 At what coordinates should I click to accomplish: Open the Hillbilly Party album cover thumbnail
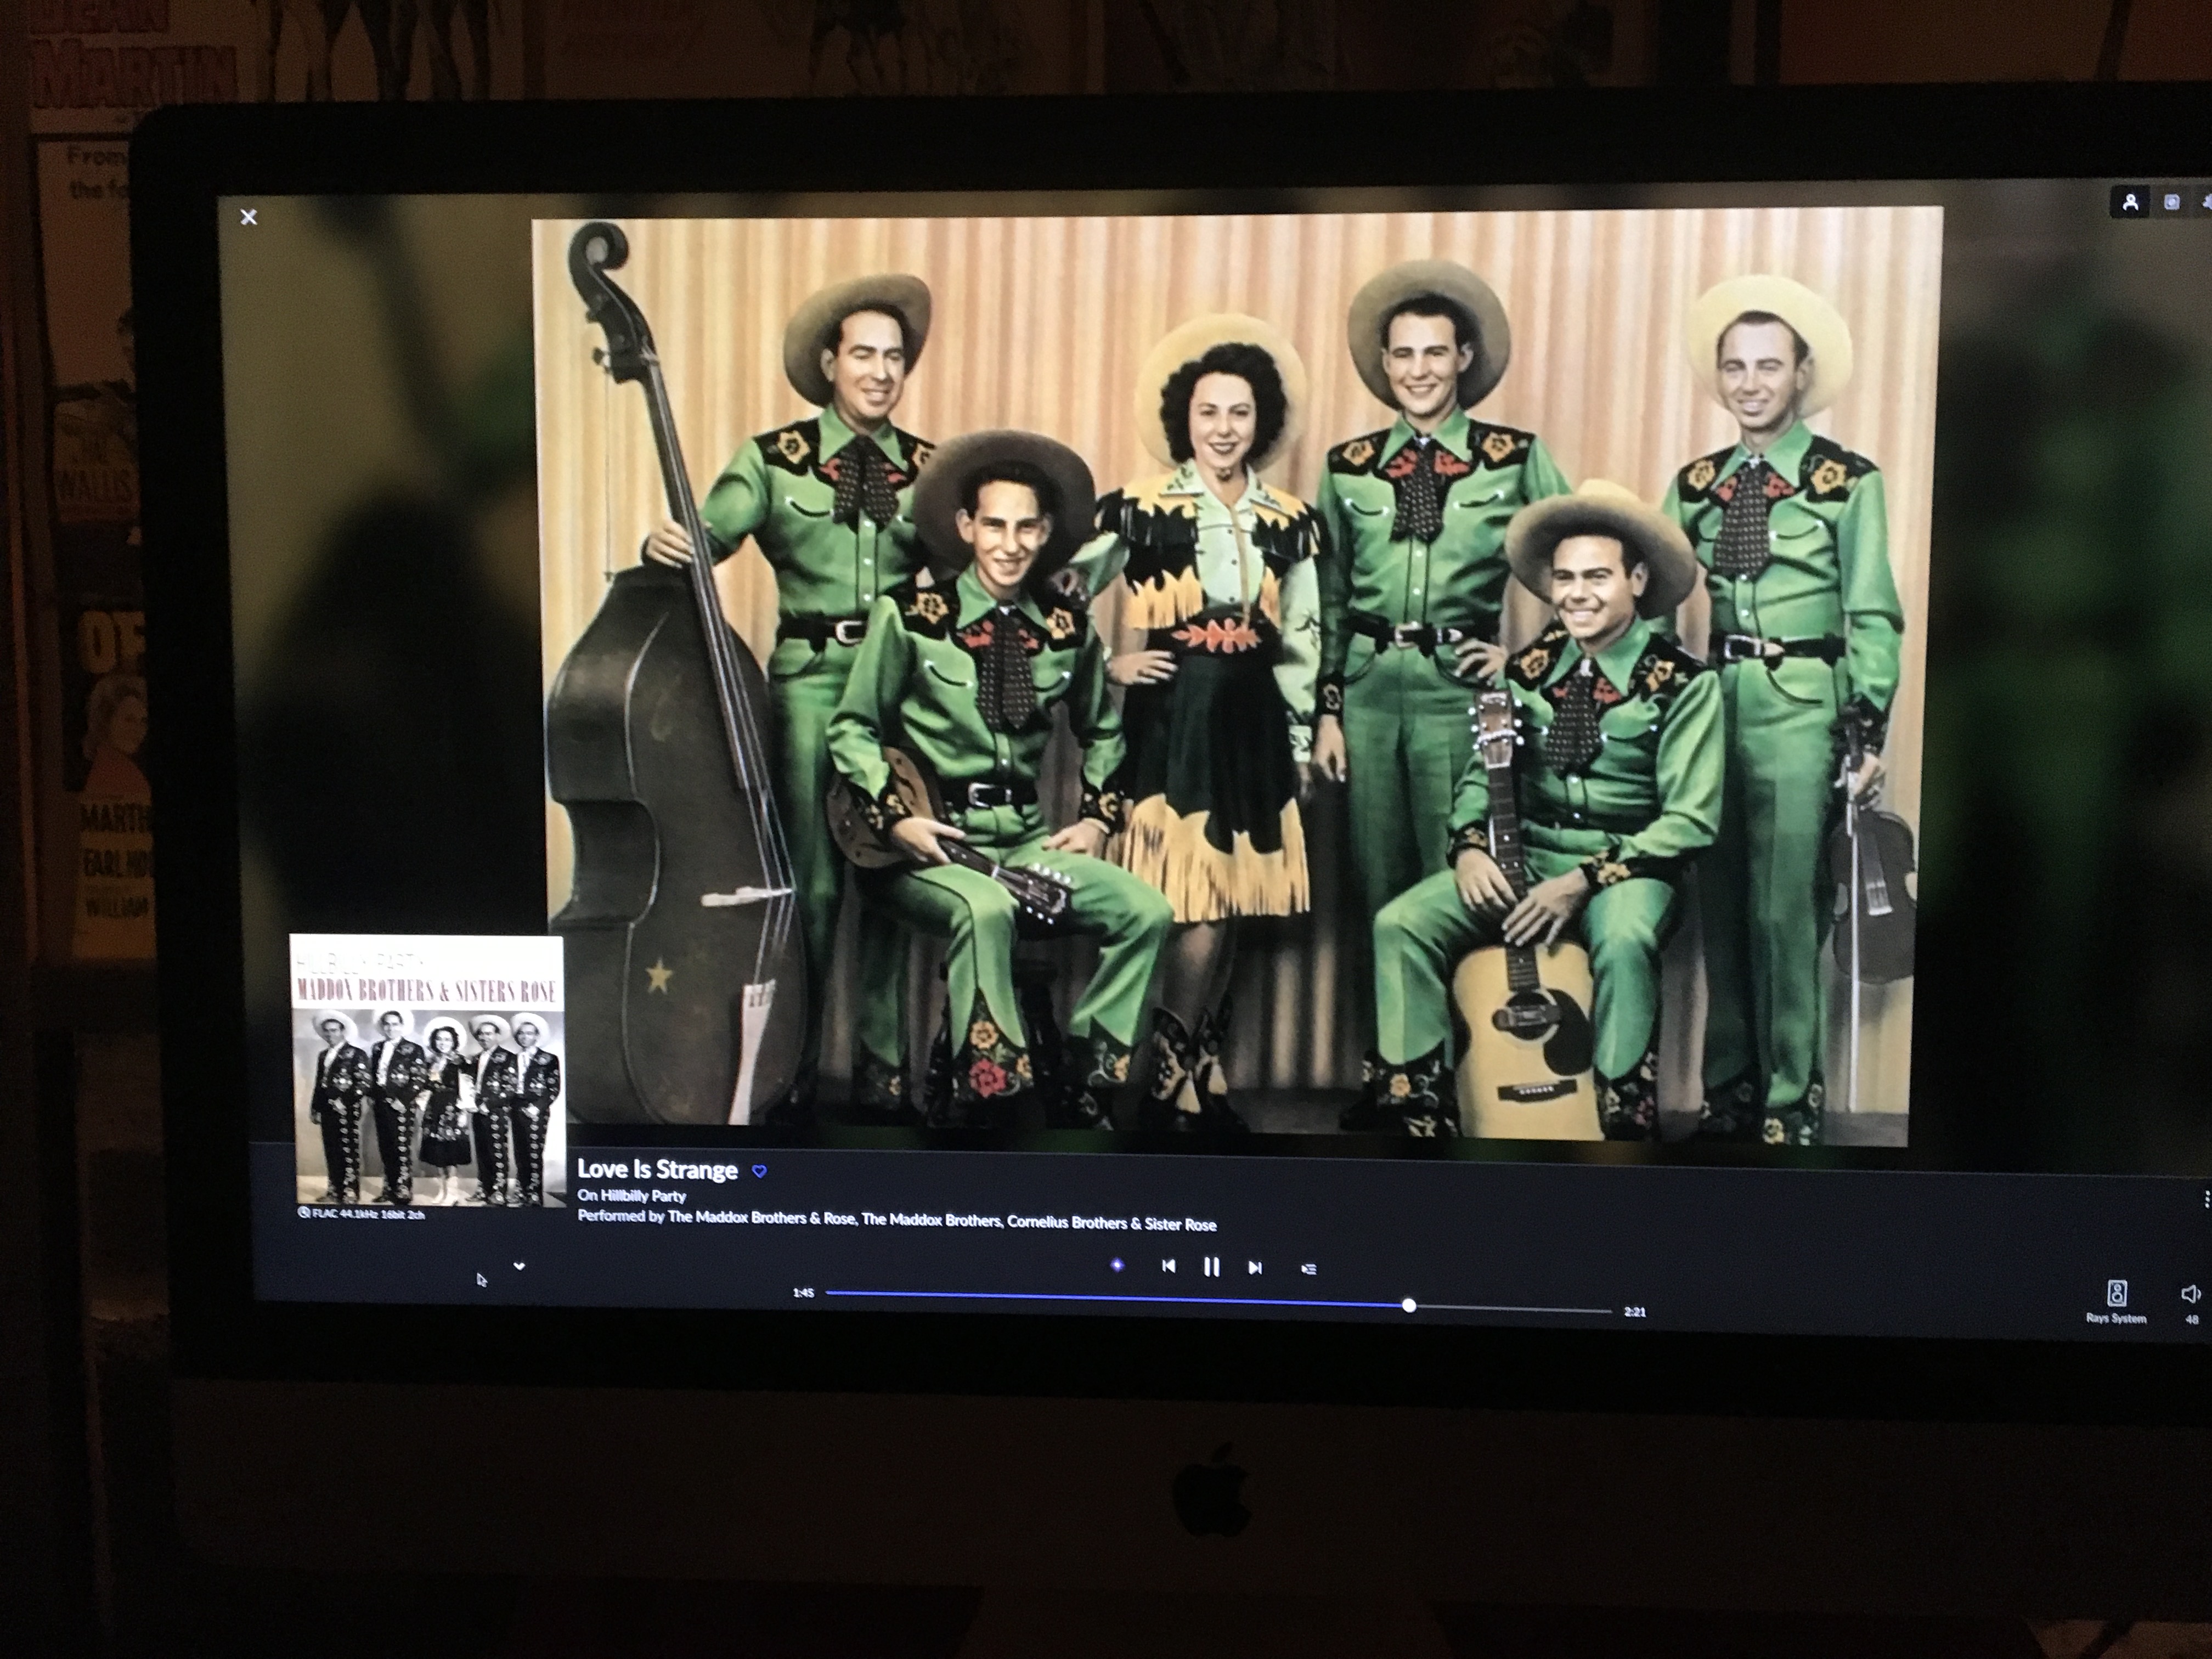428,1069
